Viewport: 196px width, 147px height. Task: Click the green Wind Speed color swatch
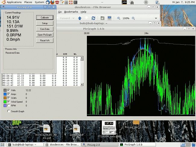pyautogui.click(x=5, y=102)
